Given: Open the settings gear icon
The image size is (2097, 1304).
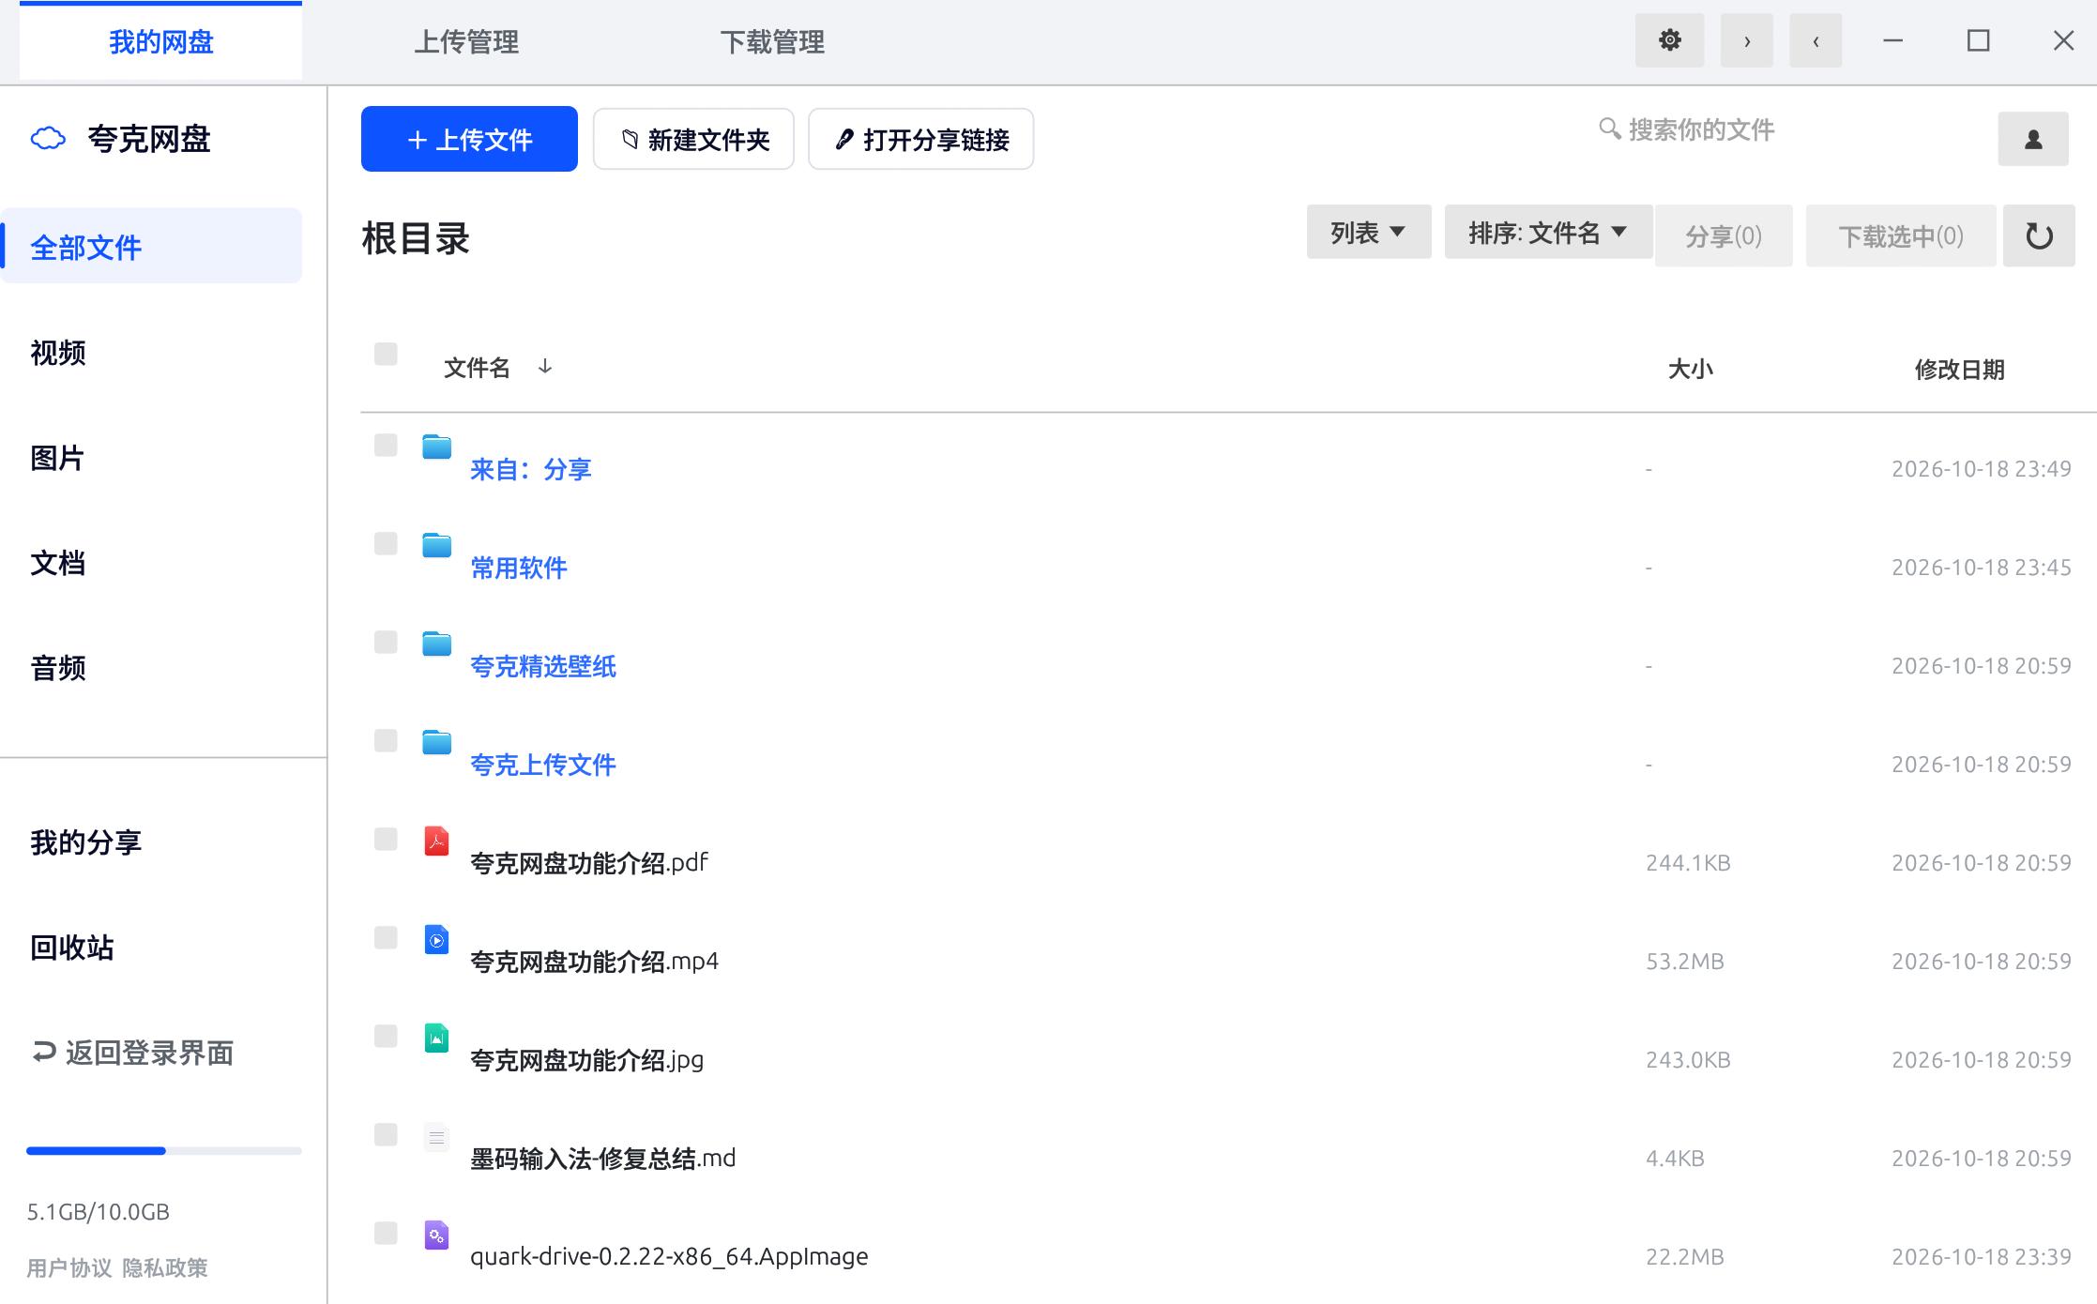Looking at the screenshot, I should point(1669,40).
